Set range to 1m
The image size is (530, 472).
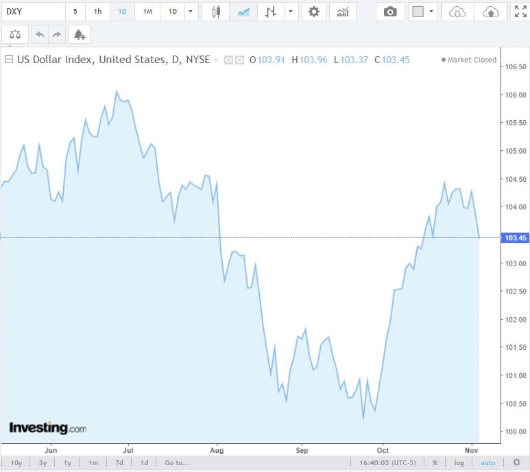(93, 462)
